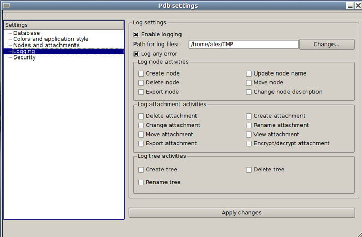This screenshot has width=362, height=237.
Task: Tick the View attachment checkbox
Action: click(249, 135)
